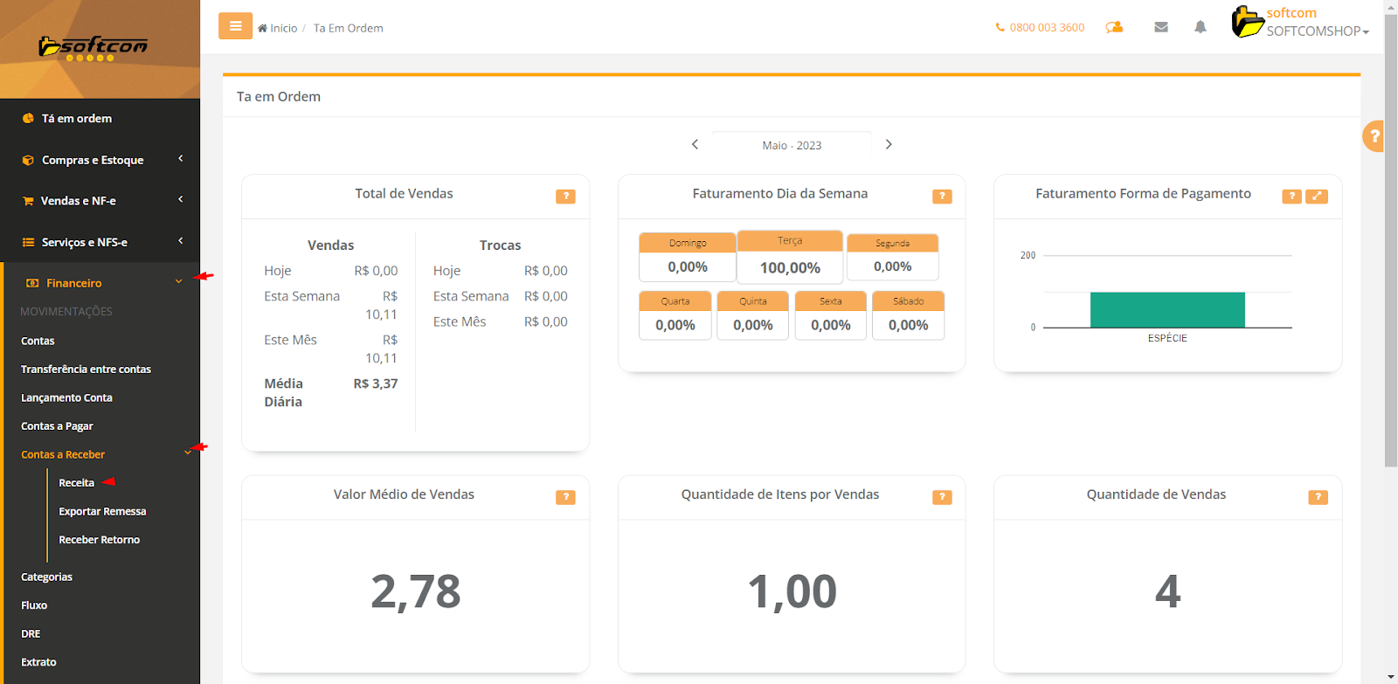Go to previous month arrow
Image resolution: width=1398 pixels, height=684 pixels.
(x=696, y=144)
